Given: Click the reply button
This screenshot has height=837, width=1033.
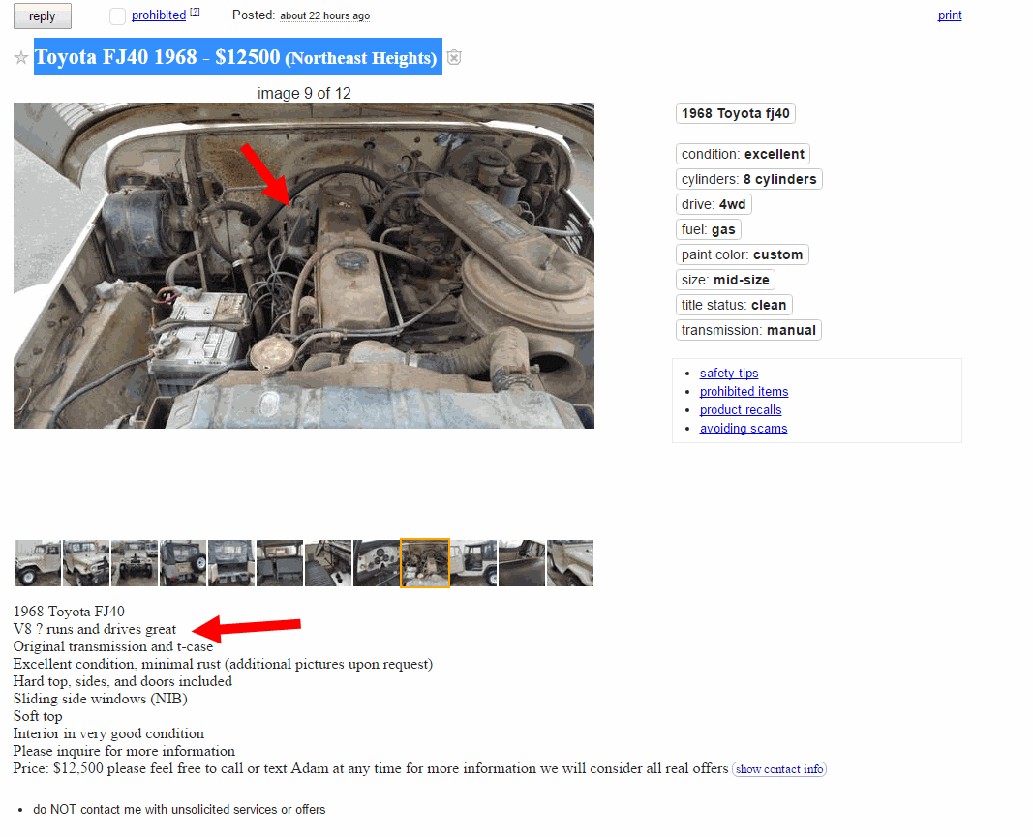Looking at the screenshot, I should tap(43, 16).
